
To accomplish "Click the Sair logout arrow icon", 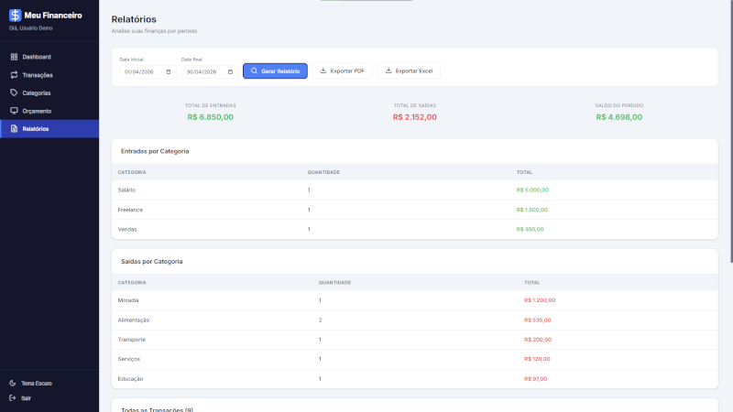I will (13, 398).
